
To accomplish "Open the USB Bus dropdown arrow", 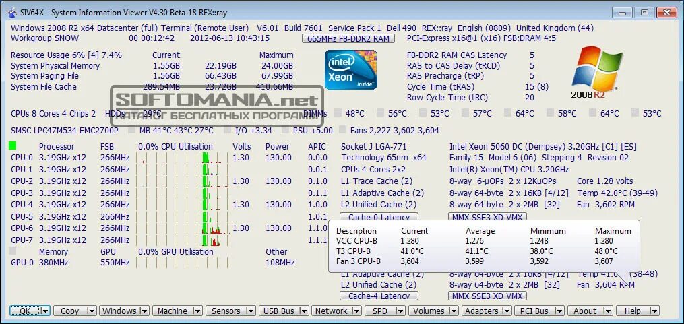I will [x=304, y=311].
